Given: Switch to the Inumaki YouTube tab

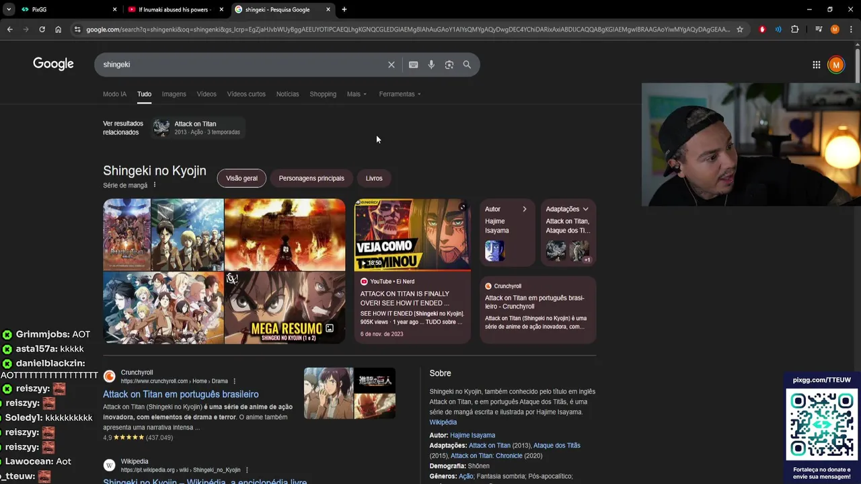Looking at the screenshot, I should tap(175, 9).
